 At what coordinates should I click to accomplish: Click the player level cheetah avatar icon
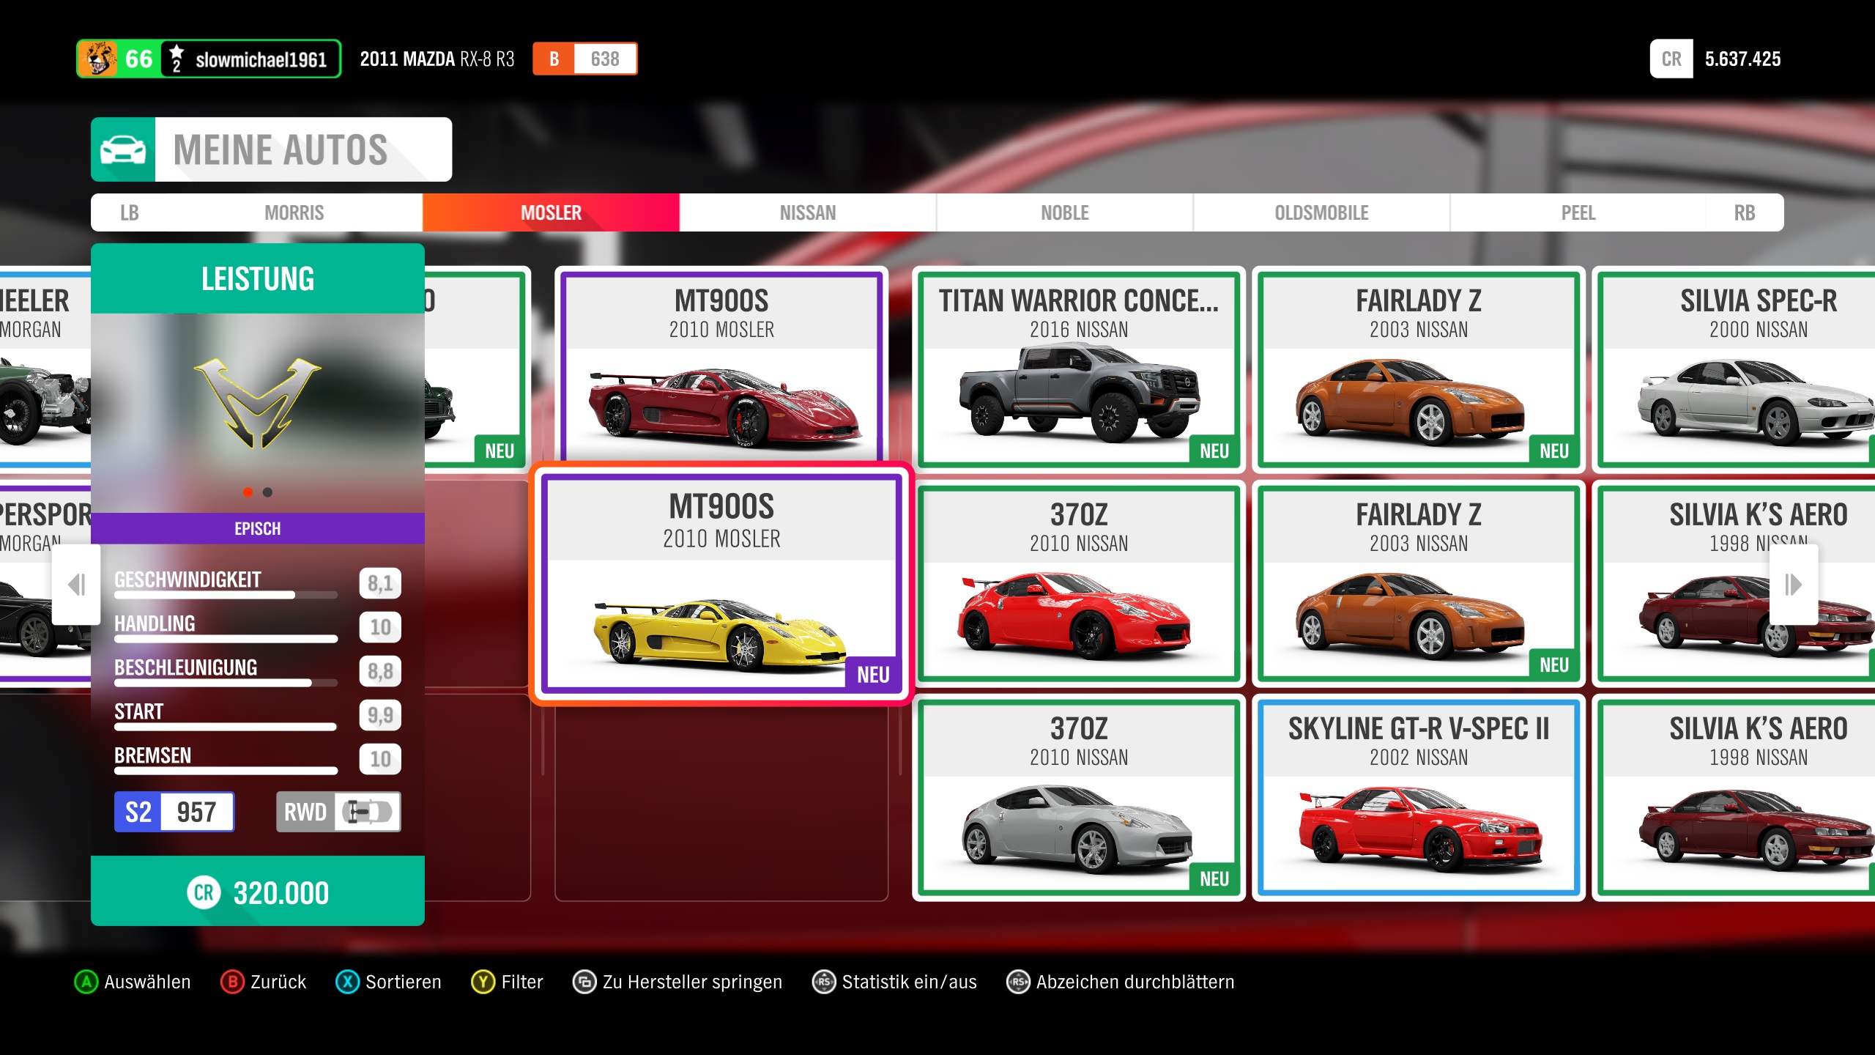(x=98, y=59)
